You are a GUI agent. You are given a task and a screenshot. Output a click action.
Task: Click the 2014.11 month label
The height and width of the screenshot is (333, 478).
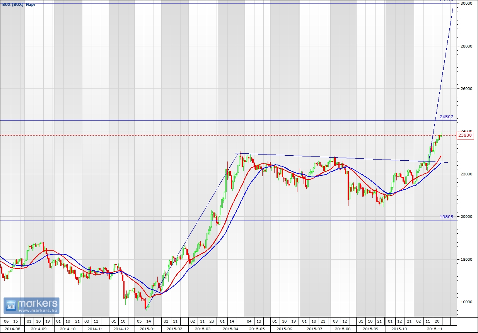[95, 329]
